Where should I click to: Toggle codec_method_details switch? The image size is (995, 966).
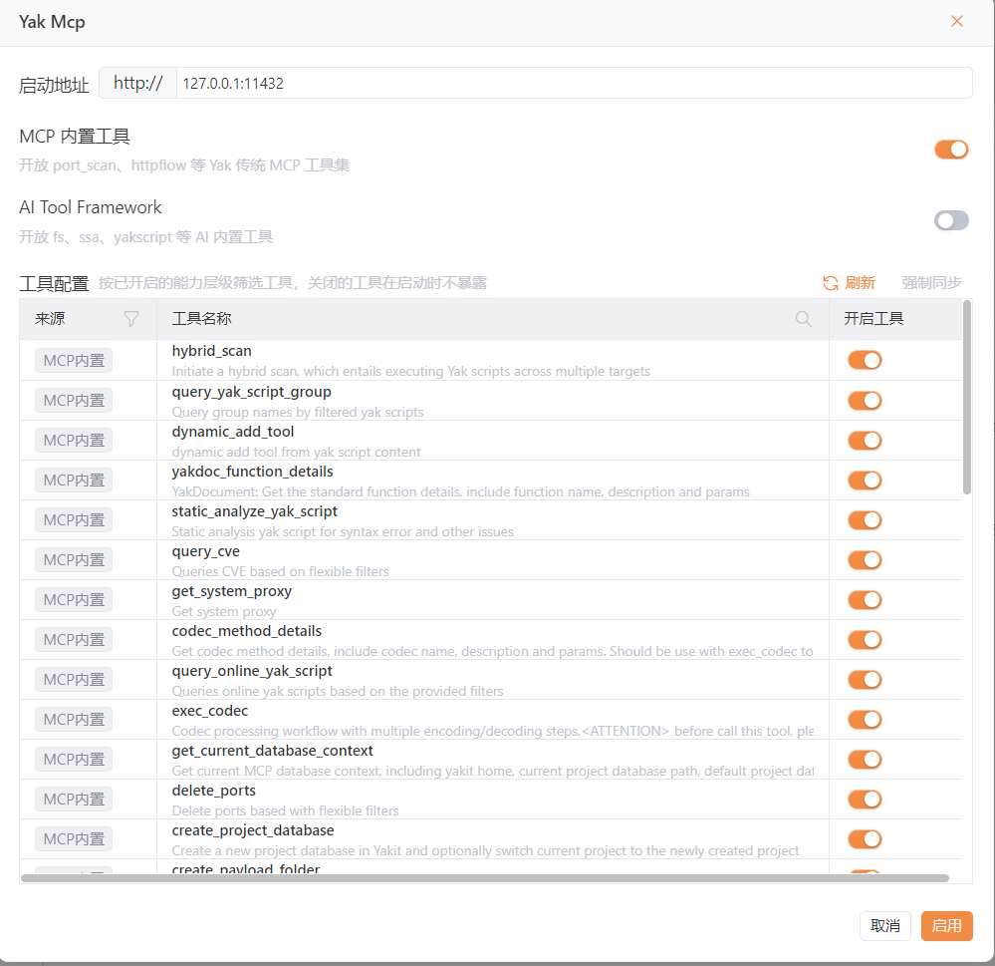(x=865, y=640)
